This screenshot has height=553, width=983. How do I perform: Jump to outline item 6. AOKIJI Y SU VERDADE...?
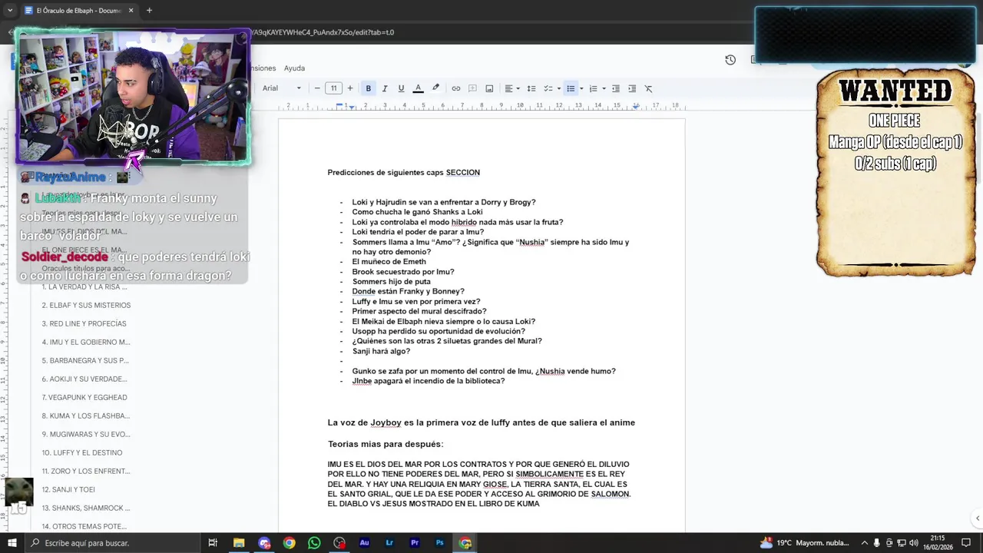[84, 379]
